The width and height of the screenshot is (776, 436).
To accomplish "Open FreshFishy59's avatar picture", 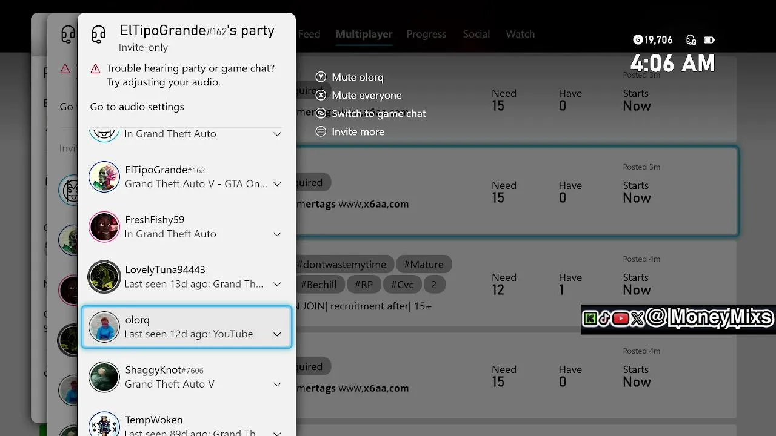I will click(x=104, y=227).
